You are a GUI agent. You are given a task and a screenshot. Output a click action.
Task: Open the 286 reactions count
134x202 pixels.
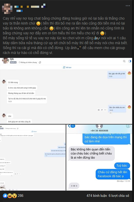pyautogui.click(x=21, y=196)
